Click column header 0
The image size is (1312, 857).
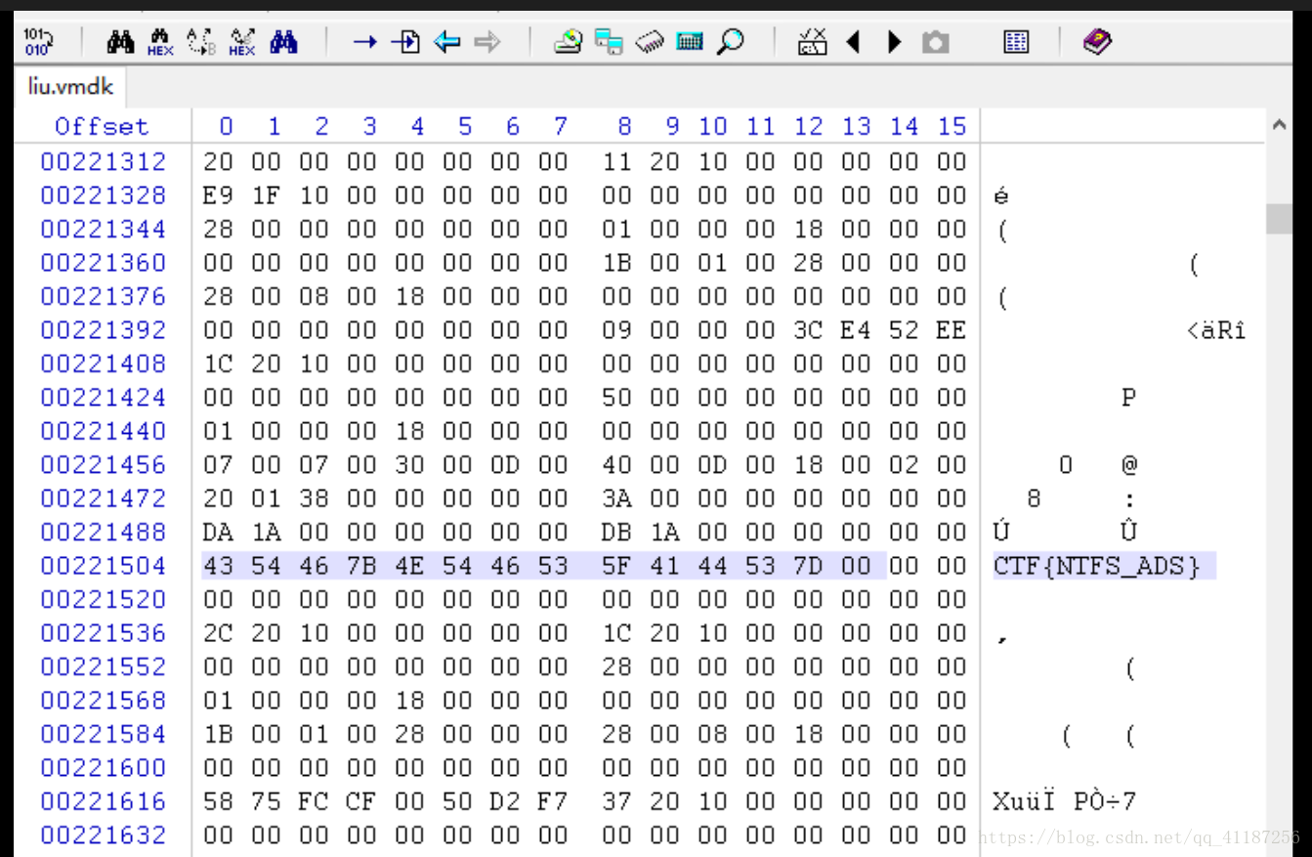pyautogui.click(x=226, y=127)
